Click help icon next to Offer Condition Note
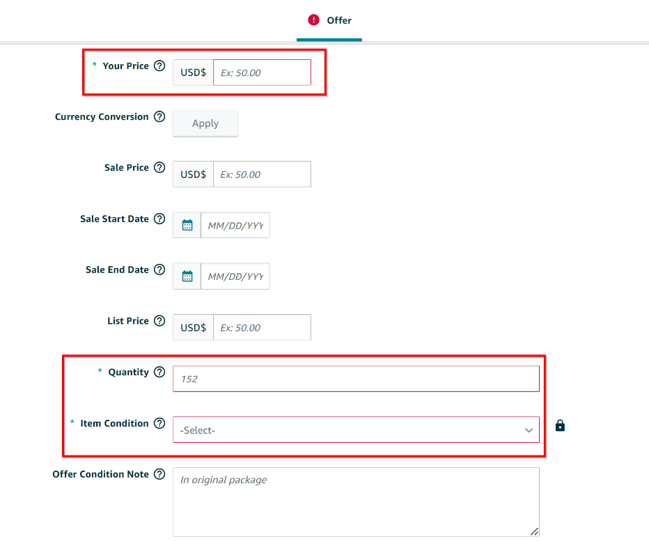The image size is (649, 541). (159, 474)
